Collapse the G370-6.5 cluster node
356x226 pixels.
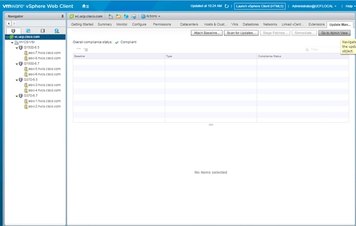tap(17, 80)
